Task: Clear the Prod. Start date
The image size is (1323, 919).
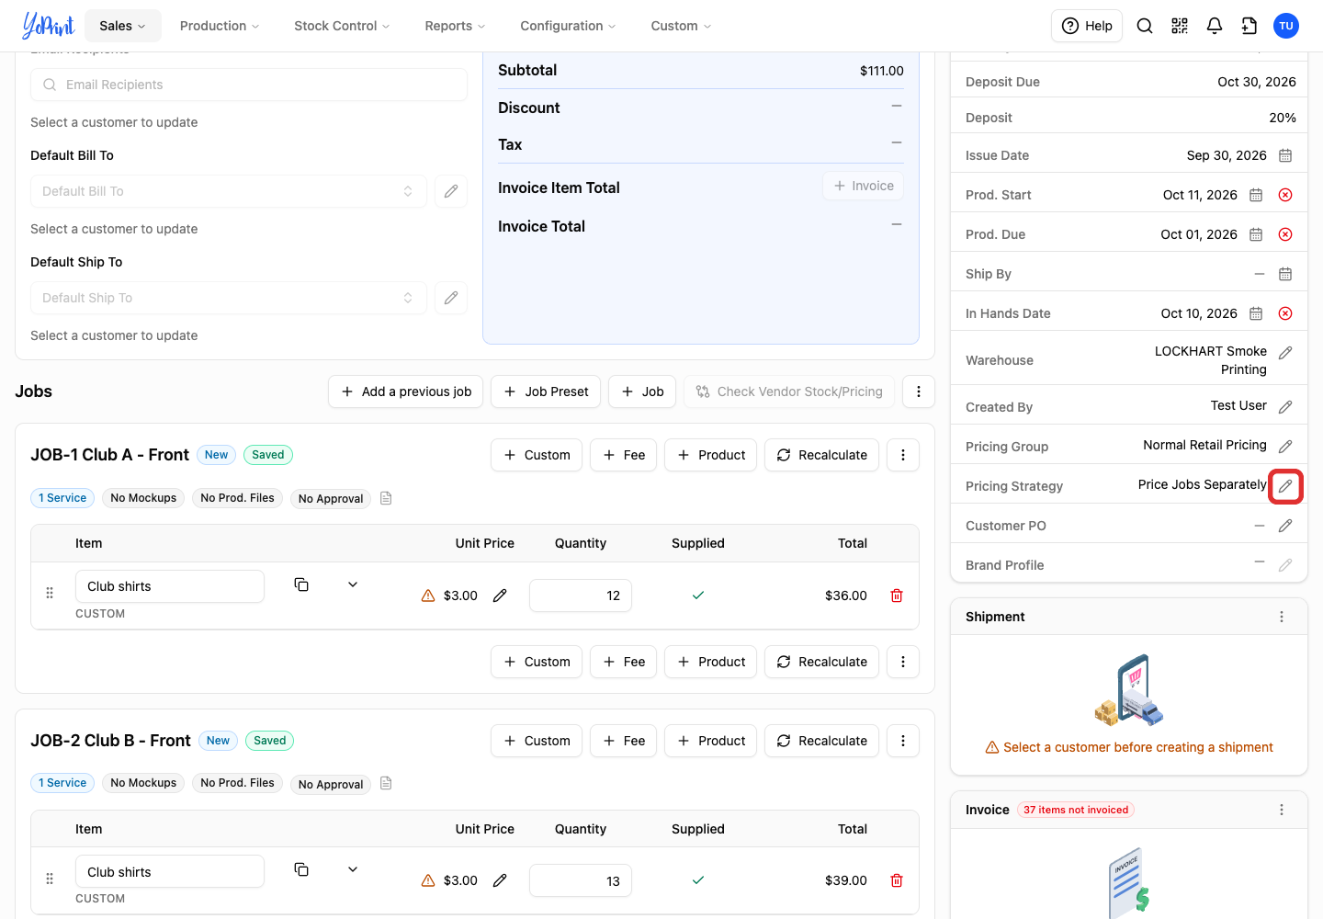Action: [1285, 195]
